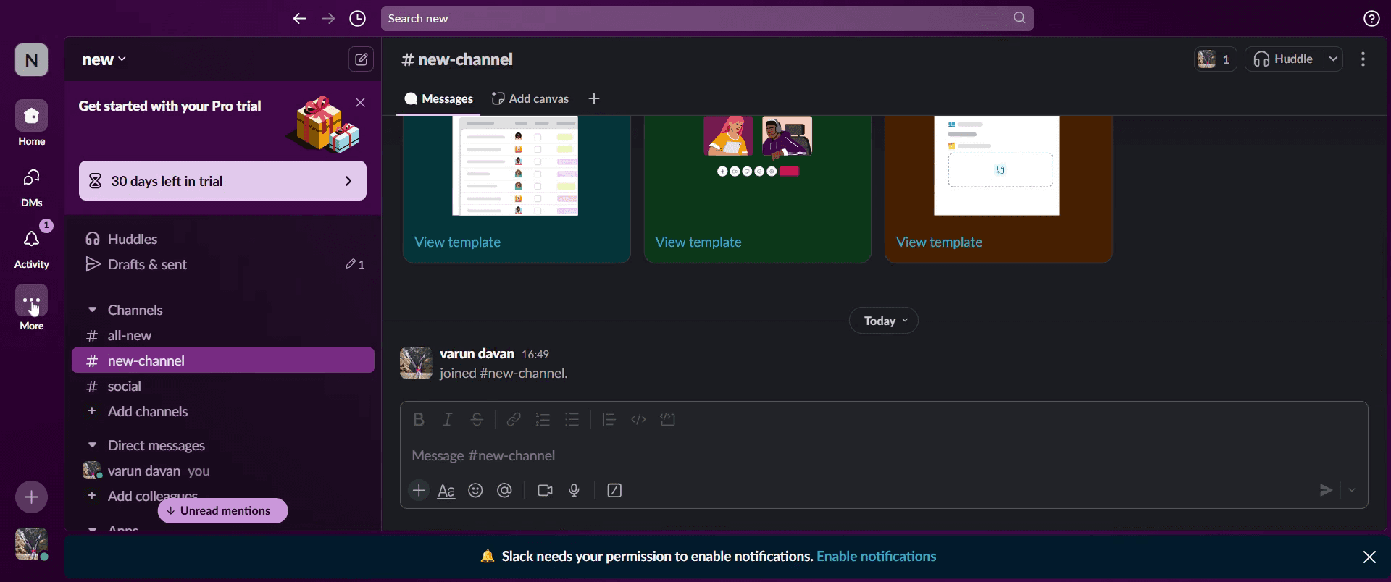Record an audio clip with microphone
Viewport: 1391px width, 582px height.
click(x=575, y=491)
